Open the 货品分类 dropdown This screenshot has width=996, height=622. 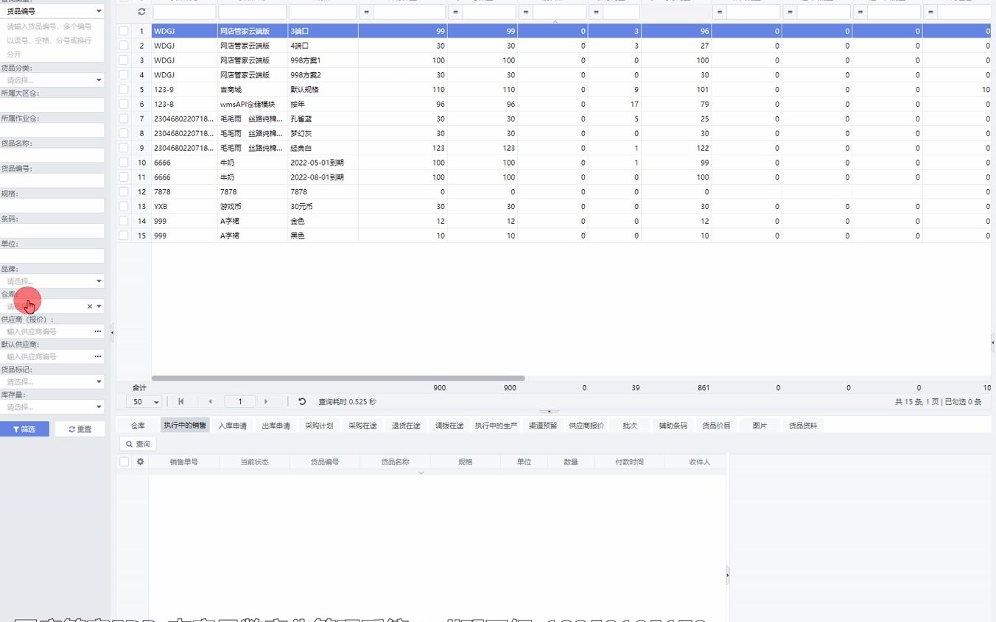[x=52, y=79]
